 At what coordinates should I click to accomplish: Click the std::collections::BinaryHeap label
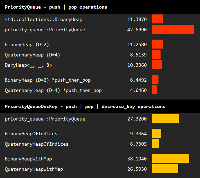click(44, 19)
